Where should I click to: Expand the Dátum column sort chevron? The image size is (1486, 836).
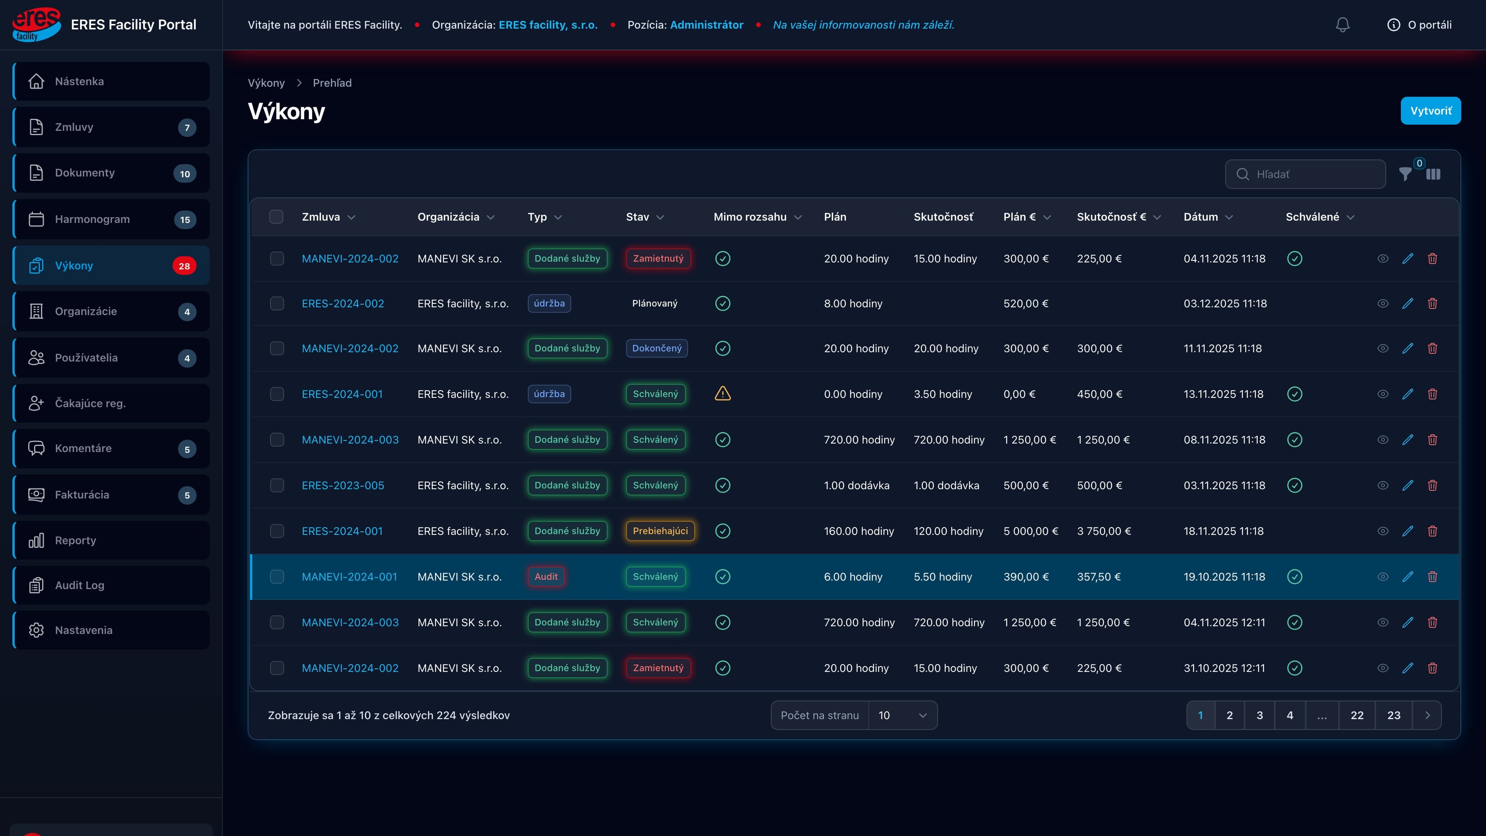pos(1229,218)
